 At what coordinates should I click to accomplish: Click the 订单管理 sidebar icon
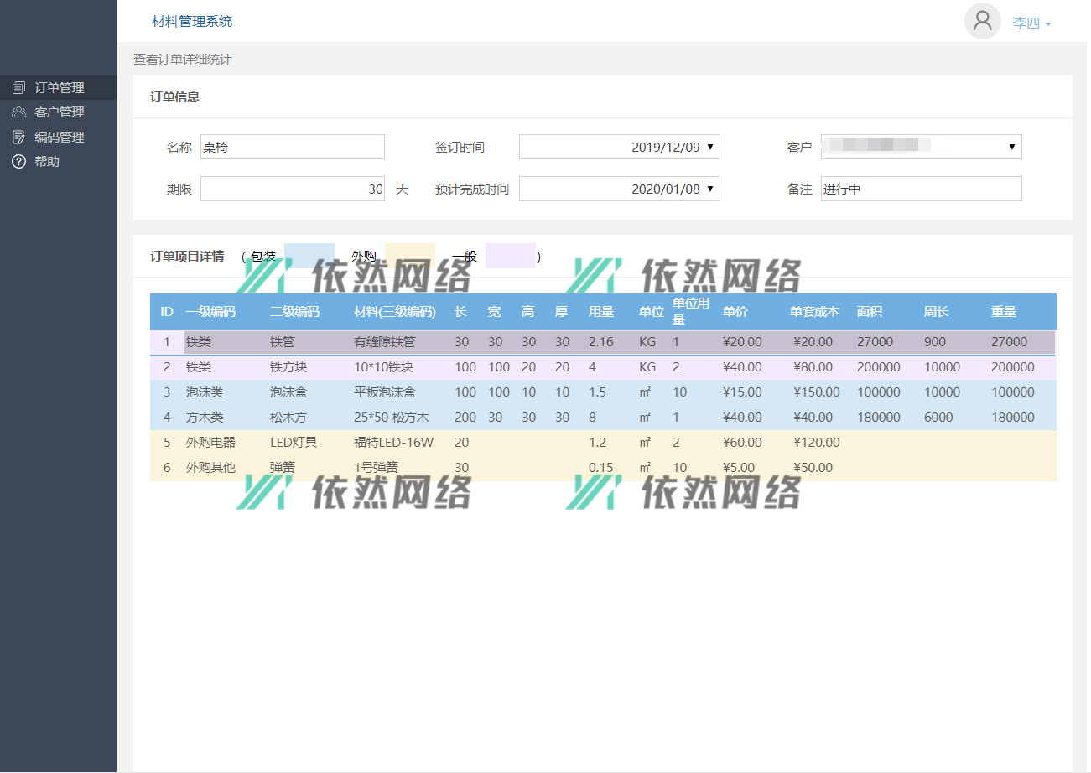(x=18, y=87)
